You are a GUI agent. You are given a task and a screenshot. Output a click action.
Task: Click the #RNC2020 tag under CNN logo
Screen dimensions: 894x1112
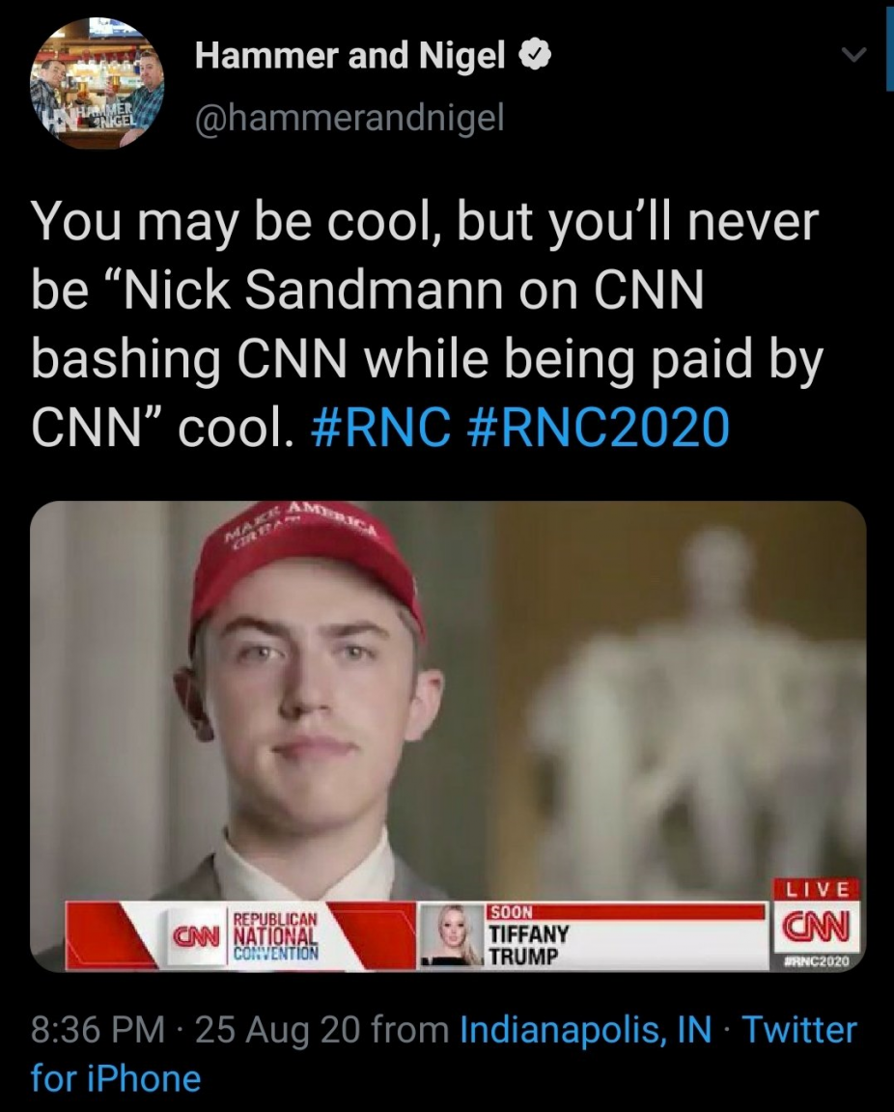click(814, 960)
